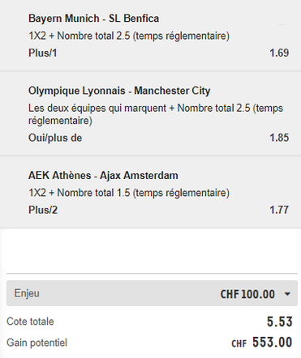Click the Plus/1 selection label
The image size is (301, 358).
point(43,53)
